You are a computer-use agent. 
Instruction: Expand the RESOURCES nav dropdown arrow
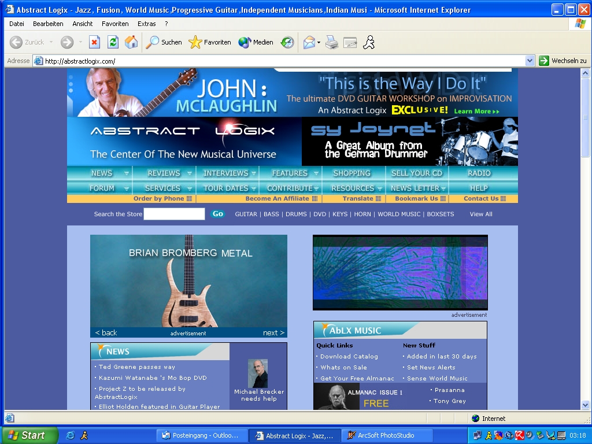[379, 188]
